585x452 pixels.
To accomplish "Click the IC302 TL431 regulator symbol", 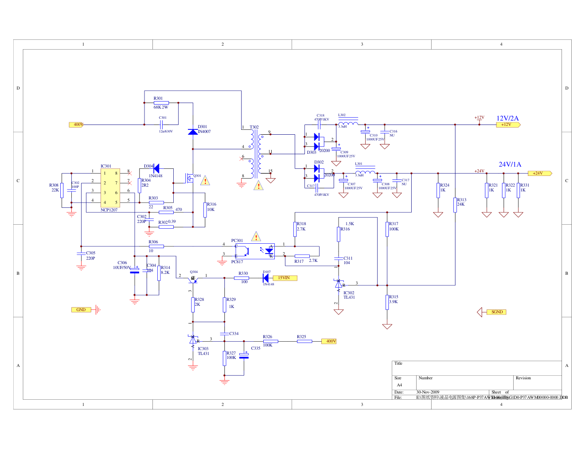I will 339,284.
